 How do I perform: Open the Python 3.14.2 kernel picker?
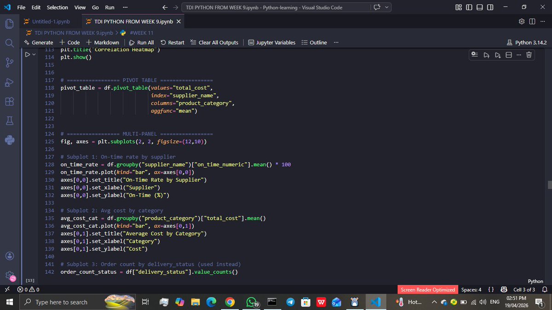[x=527, y=42]
